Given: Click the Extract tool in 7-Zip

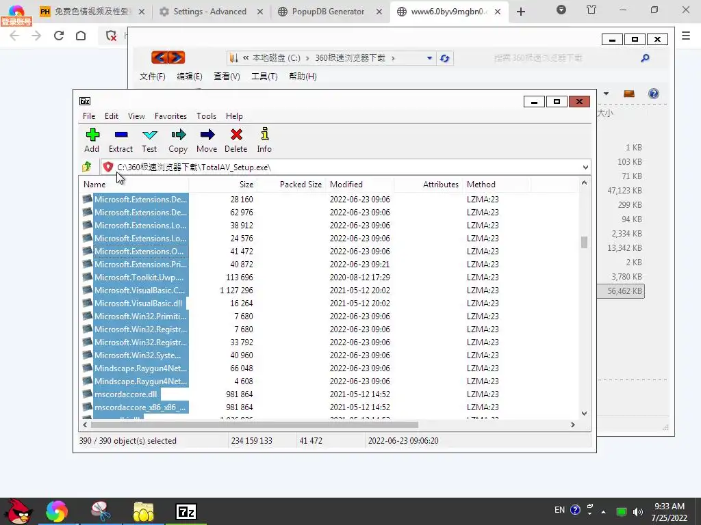Looking at the screenshot, I should pos(120,141).
